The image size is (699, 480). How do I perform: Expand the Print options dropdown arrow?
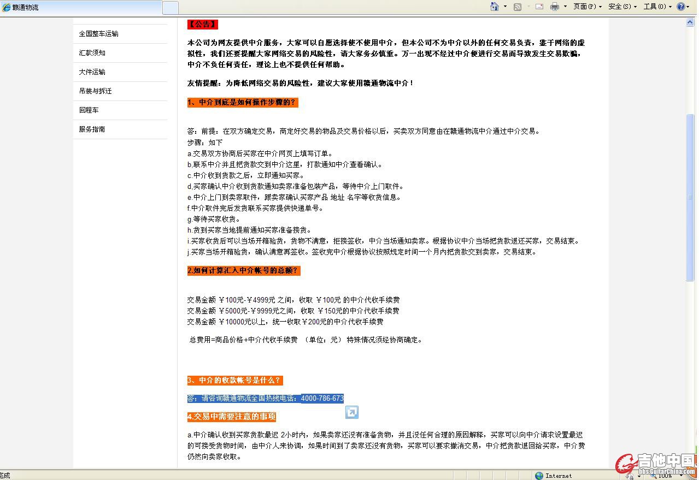(x=566, y=7)
